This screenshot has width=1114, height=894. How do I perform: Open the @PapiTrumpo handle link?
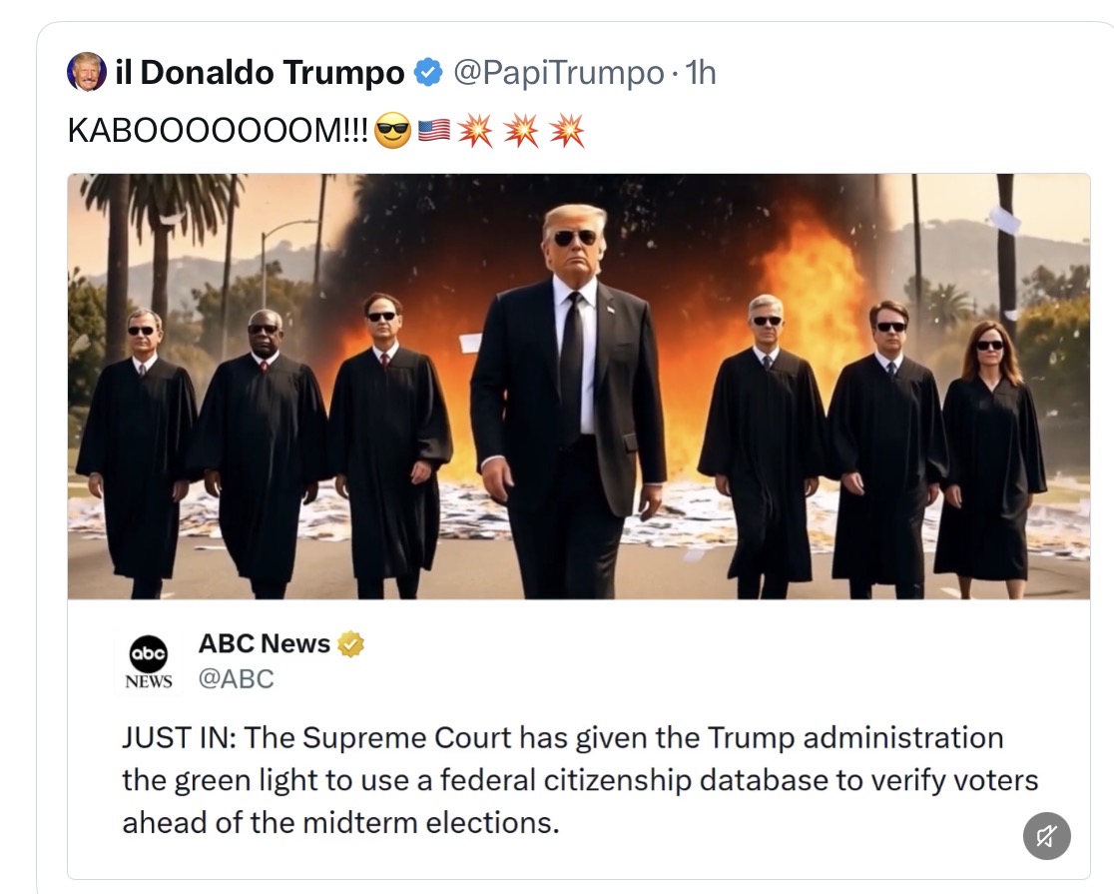point(558,73)
